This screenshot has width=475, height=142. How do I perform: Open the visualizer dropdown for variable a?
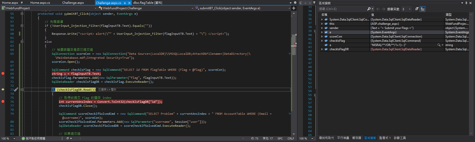[442, 45]
